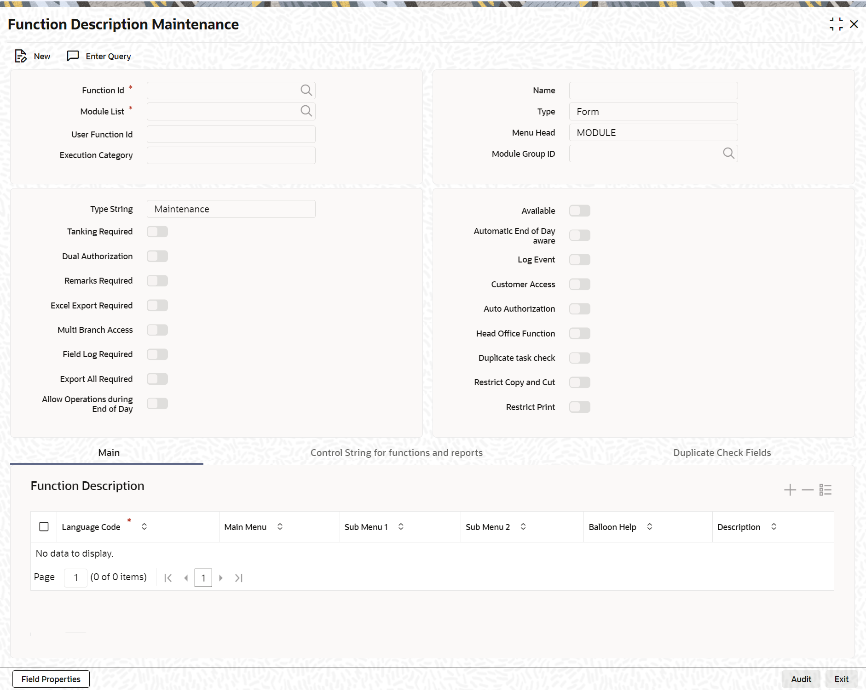Viewport: 866px width, 690px height.
Task: Add a row to Function Description table
Action: [x=790, y=490]
